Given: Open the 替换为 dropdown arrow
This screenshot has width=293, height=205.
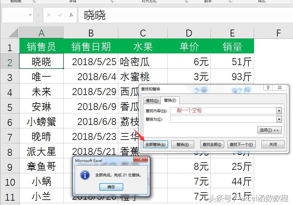Looking at the screenshot, I should tap(279, 119).
